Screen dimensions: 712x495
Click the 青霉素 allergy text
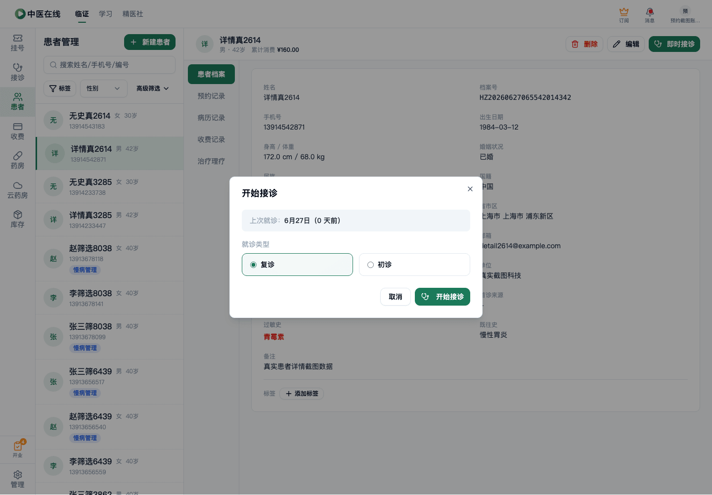pyautogui.click(x=274, y=337)
